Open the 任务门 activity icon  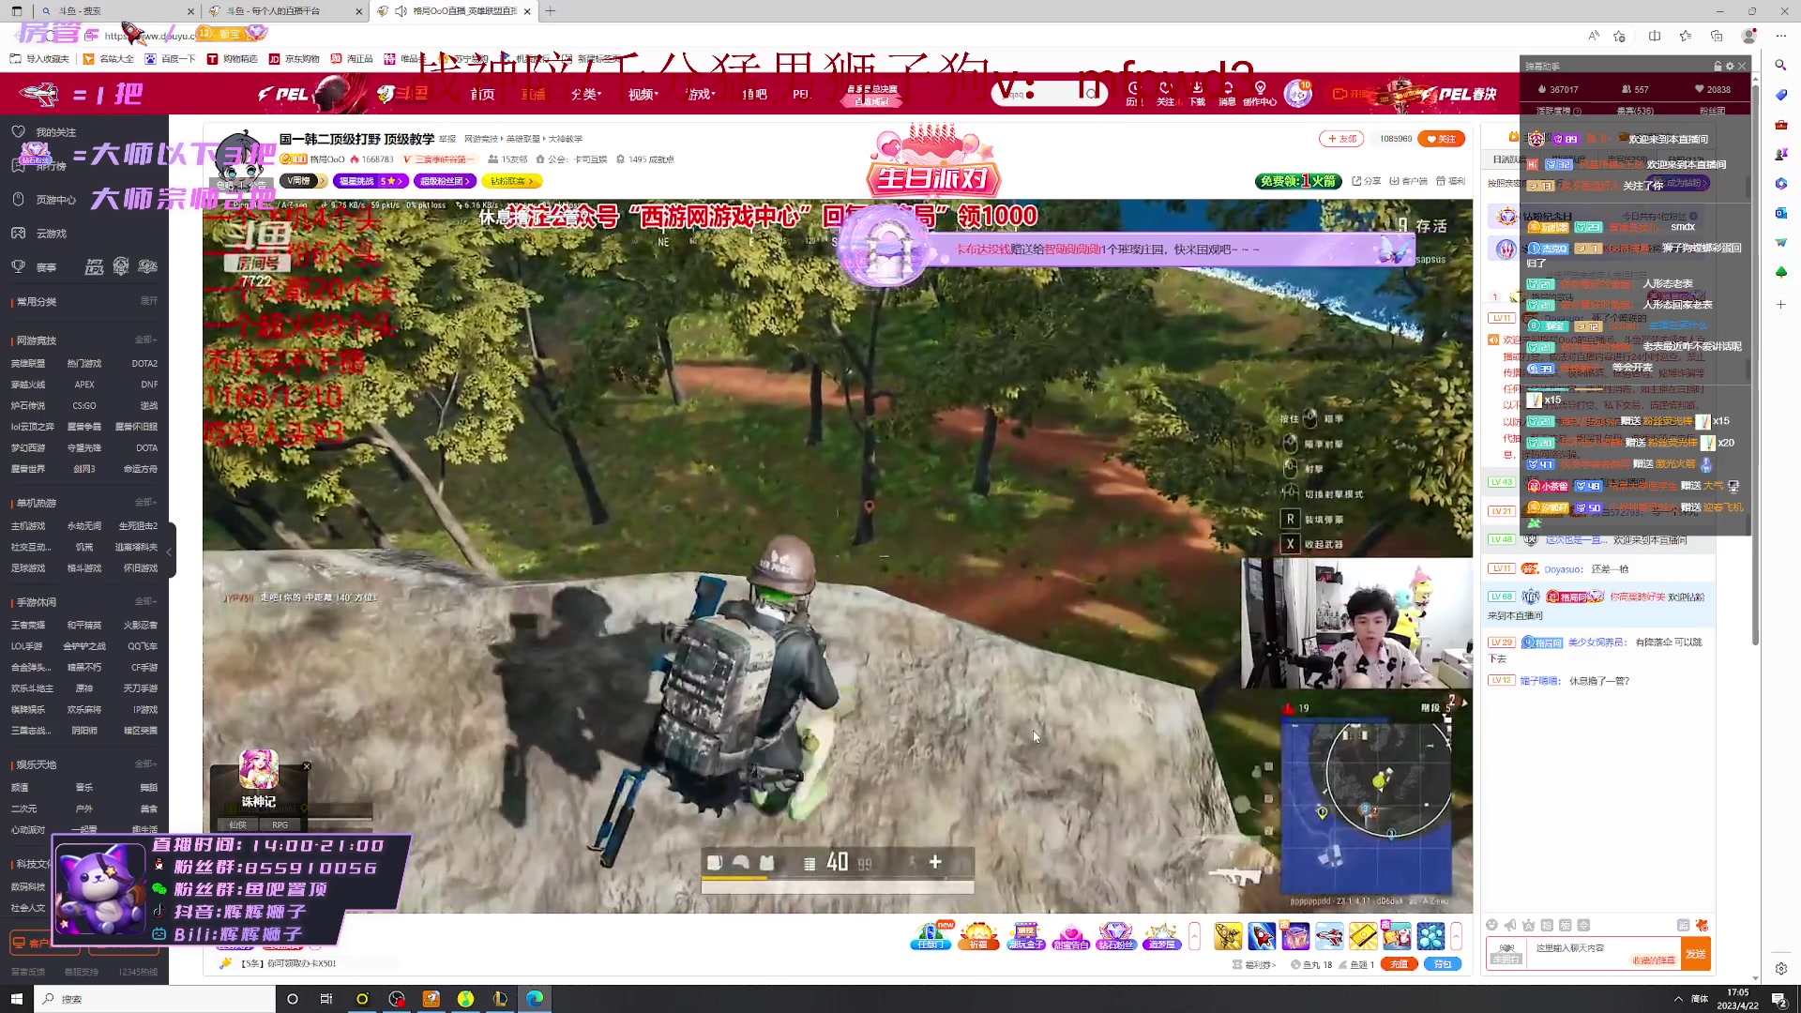coord(931,936)
